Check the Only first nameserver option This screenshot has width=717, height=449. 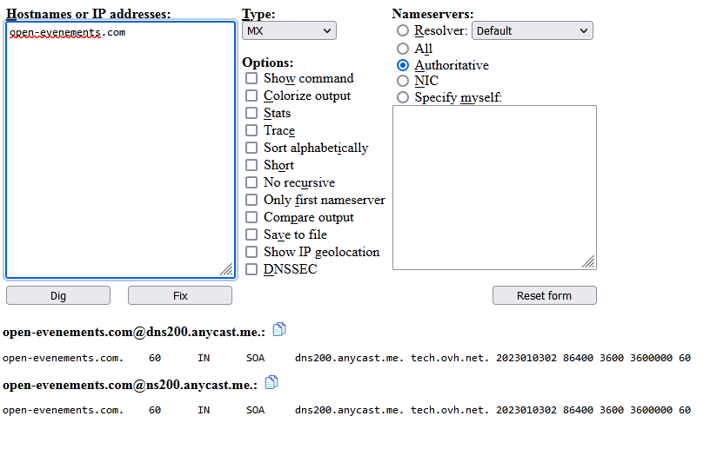point(251,200)
